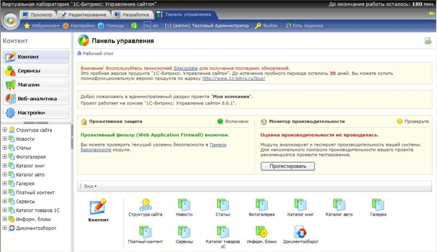
Task: Click the Протестировать button
Action: [288, 166]
